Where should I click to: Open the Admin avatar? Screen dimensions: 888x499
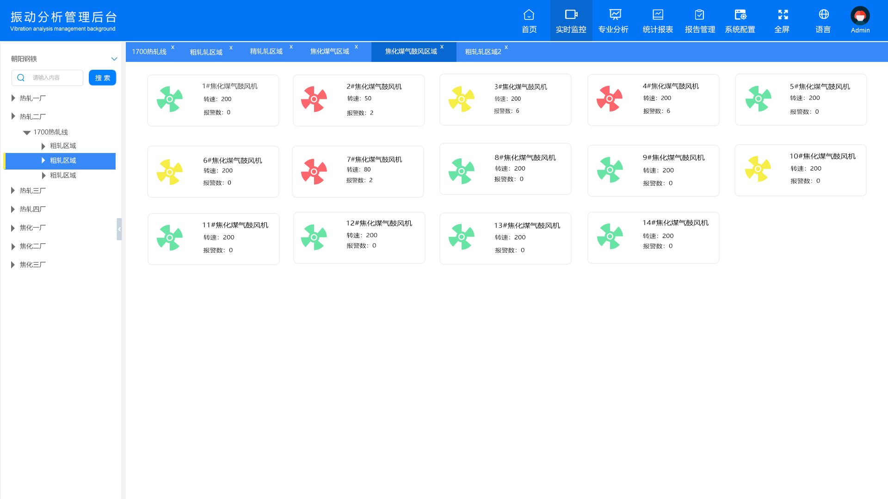(860, 16)
